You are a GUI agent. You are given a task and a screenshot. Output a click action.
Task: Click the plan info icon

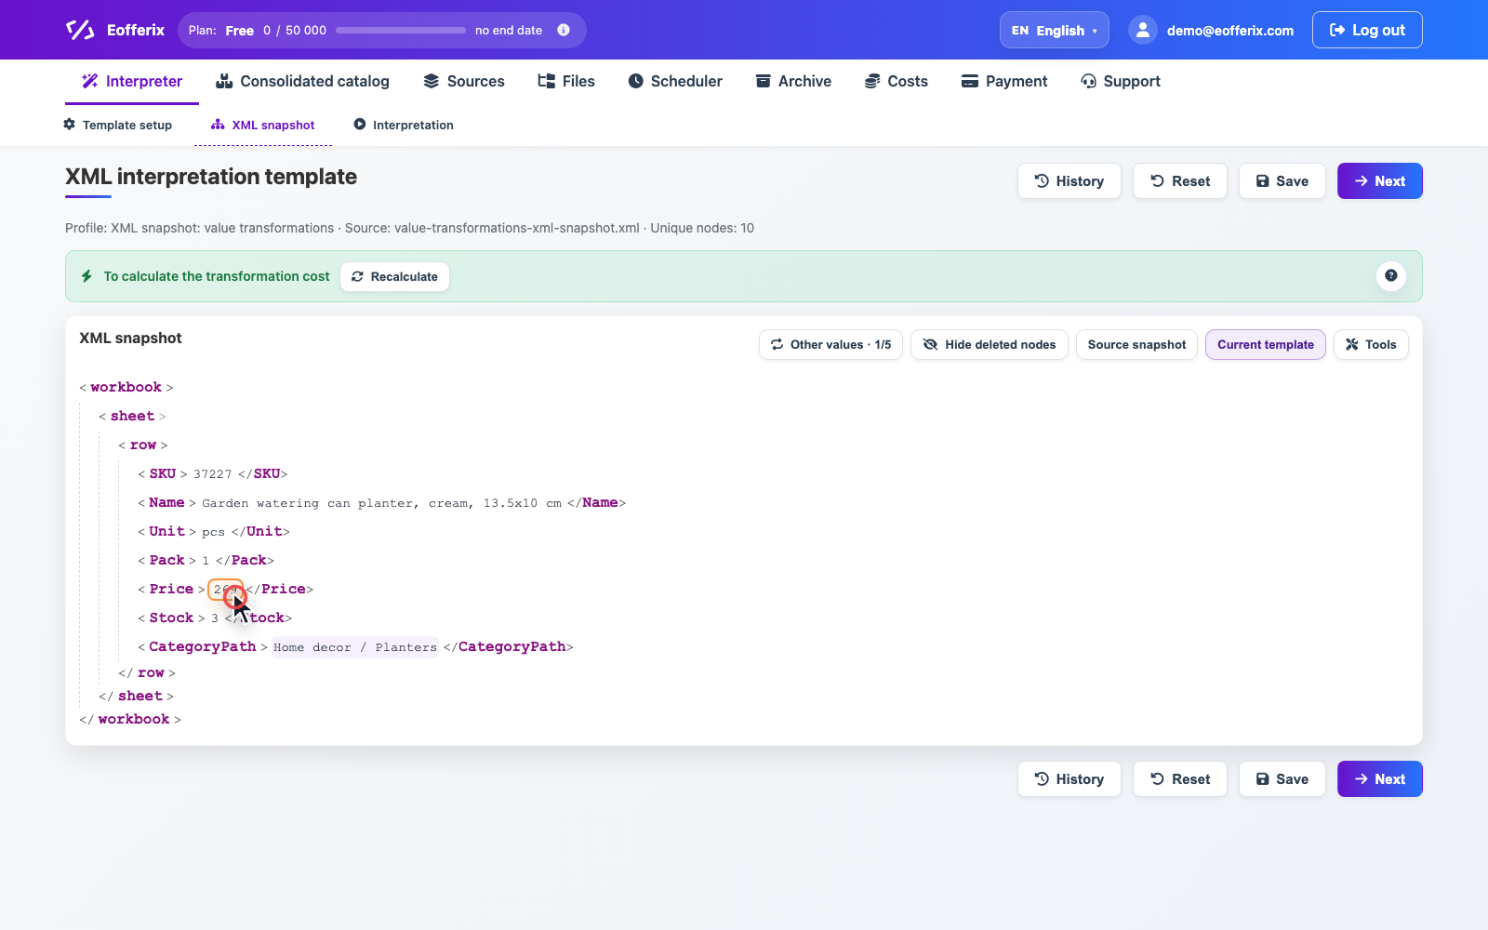click(564, 30)
